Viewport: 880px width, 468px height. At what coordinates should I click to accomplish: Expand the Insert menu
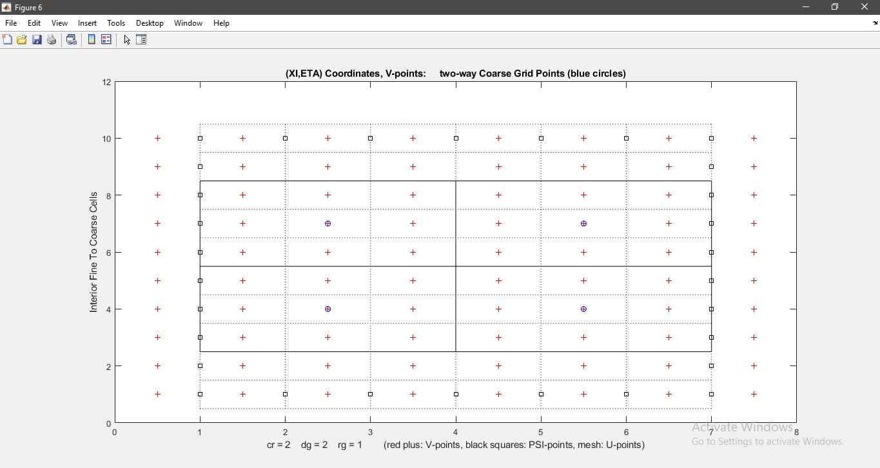click(x=87, y=23)
